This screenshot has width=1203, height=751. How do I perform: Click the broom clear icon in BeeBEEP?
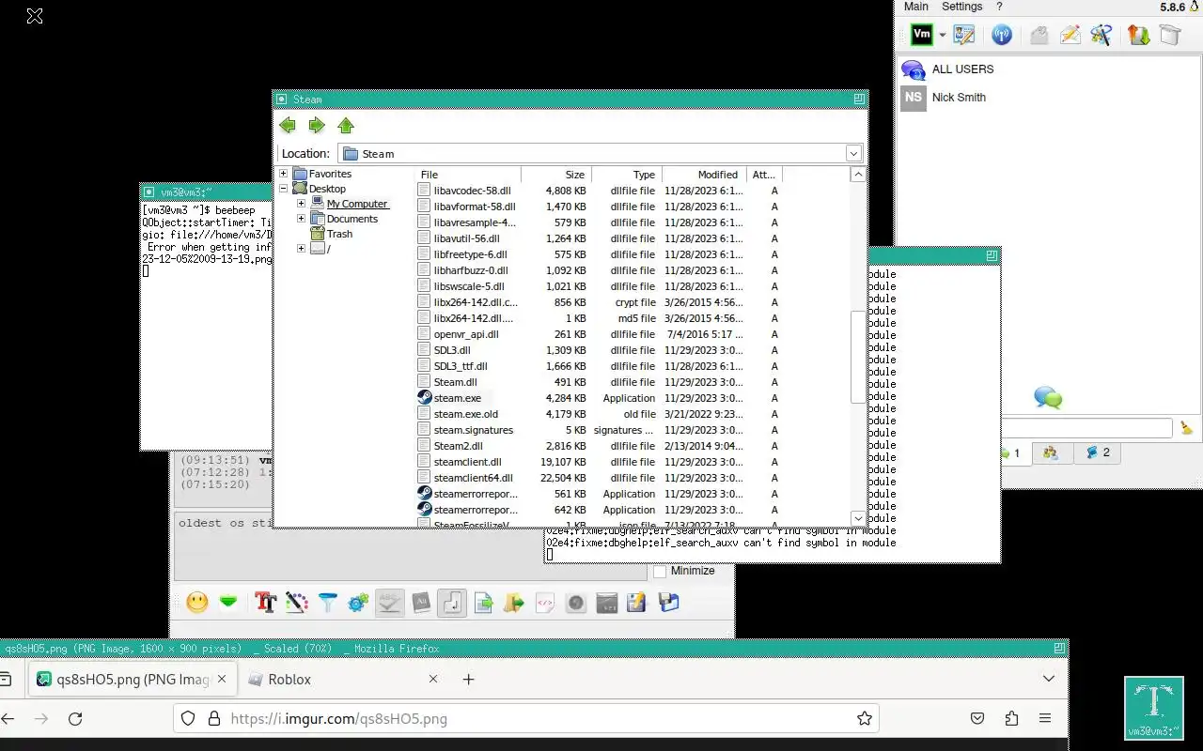pyautogui.click(x=1187, y=428)
